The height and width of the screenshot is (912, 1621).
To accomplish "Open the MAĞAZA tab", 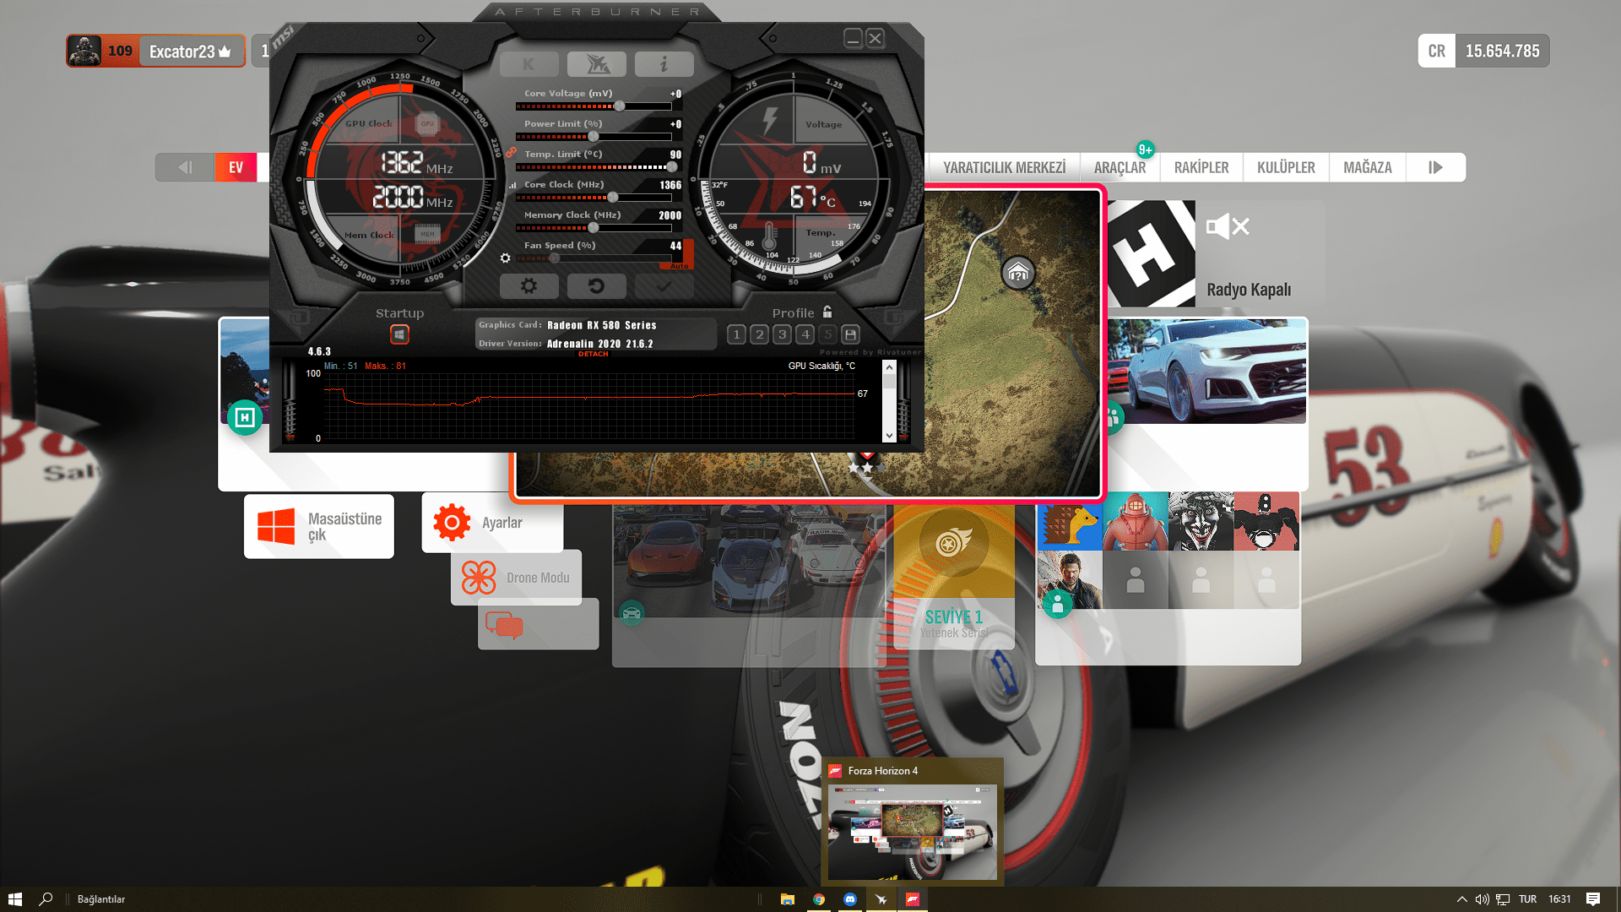I will click(1368, 167).
